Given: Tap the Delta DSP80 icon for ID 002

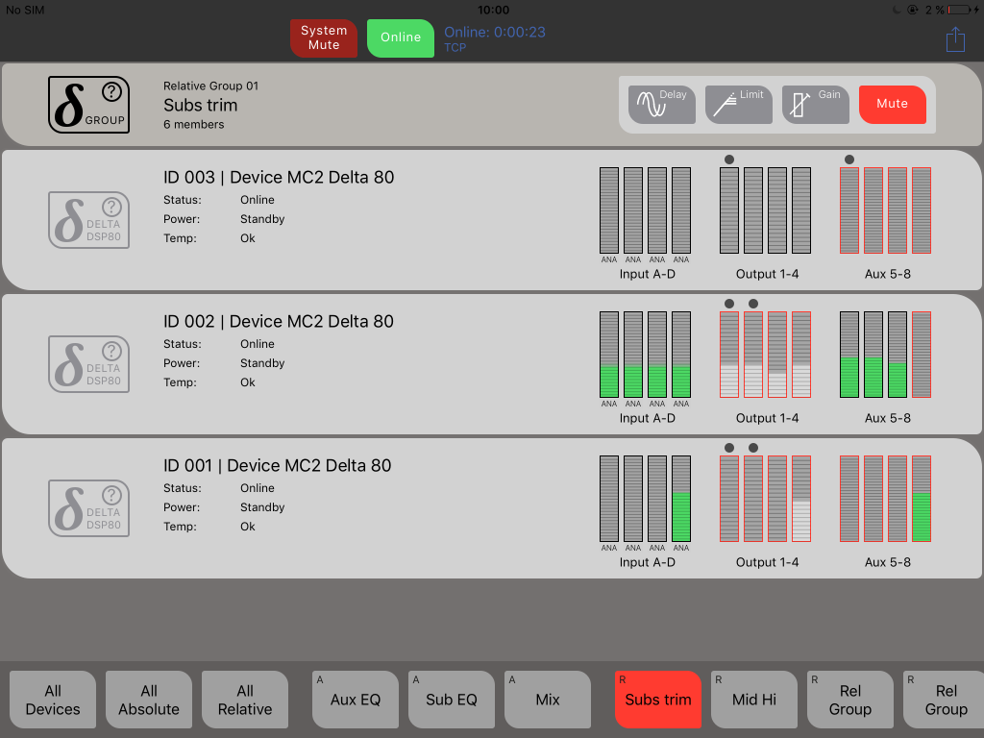Looking at the screenshot, I should 88,364.
